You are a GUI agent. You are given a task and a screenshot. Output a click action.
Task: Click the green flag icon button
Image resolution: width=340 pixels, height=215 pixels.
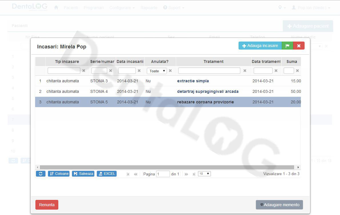(x=287, y=46)
